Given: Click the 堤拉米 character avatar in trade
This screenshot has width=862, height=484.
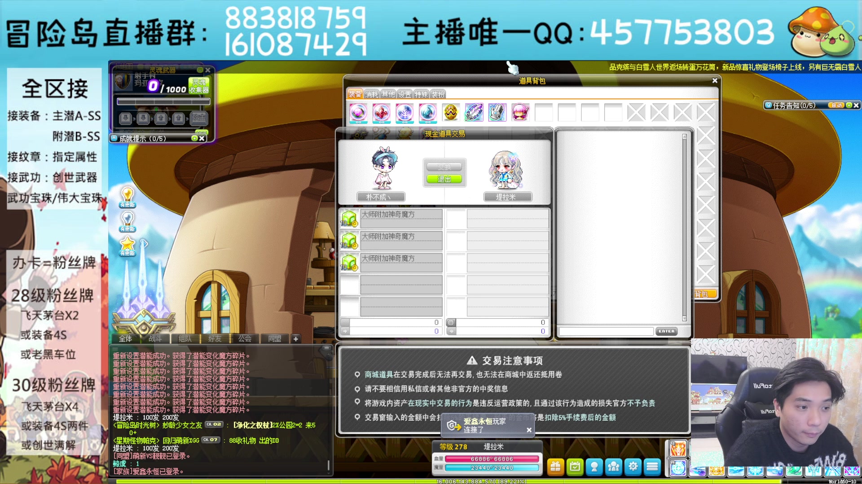Looking at the screenshot, I should [506, 169].
